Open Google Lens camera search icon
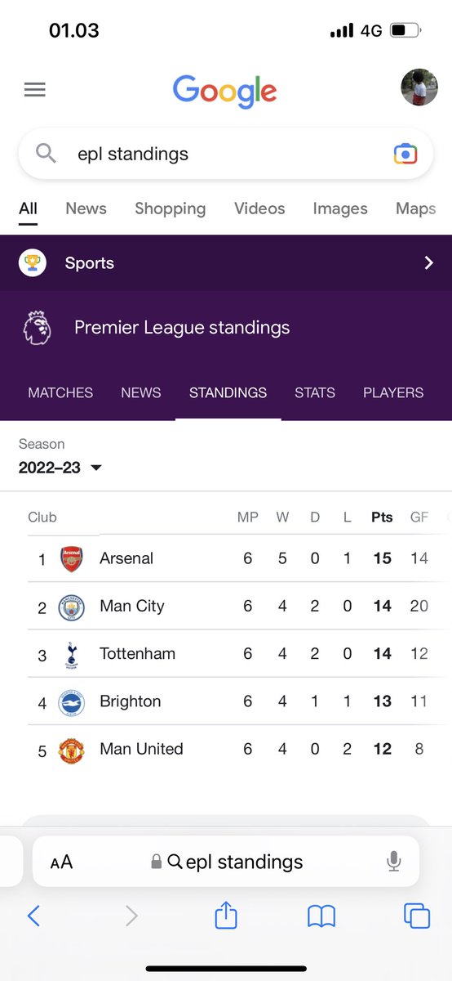Image resolution: width=452 pixels, height=981 pixels. click(x=405, y=154)
